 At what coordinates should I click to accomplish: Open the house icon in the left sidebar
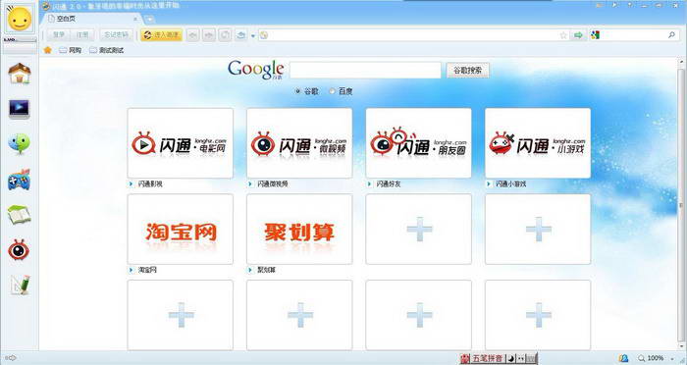20,74
